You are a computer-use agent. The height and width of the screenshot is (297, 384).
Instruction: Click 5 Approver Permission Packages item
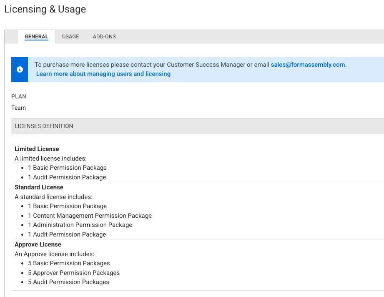coord(74,273)
